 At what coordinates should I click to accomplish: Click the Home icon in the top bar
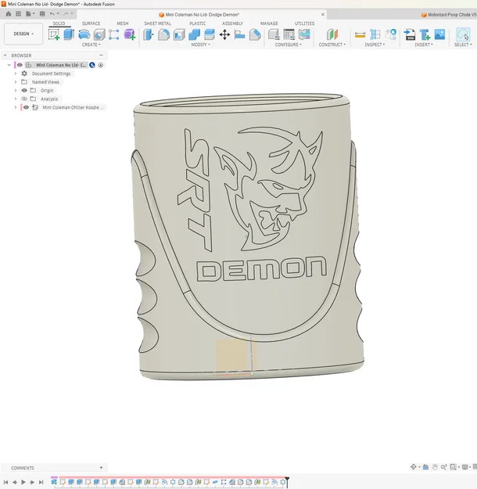(9, 14)
